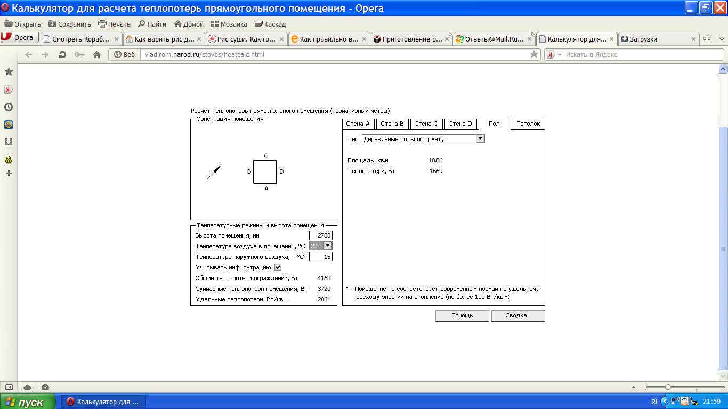Screen dimensions: 728x409
Task: Open History clock panel in sidebar
Action: click(x=9, y=107)
